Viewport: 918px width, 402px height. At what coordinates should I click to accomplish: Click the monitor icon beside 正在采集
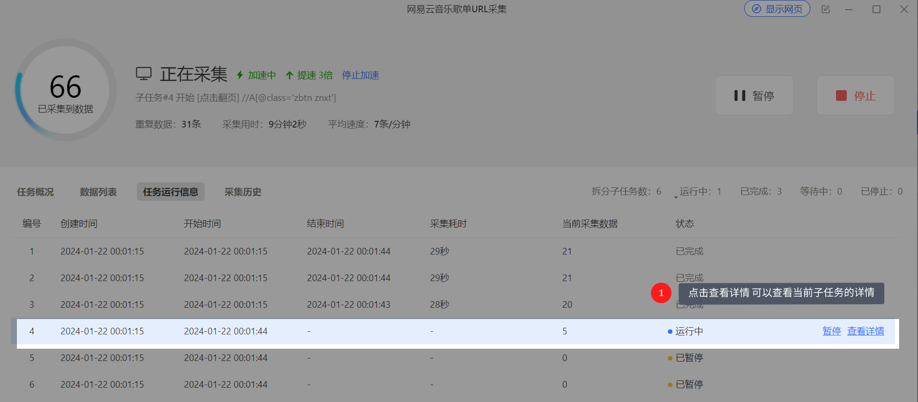click(x=144, y=74)
